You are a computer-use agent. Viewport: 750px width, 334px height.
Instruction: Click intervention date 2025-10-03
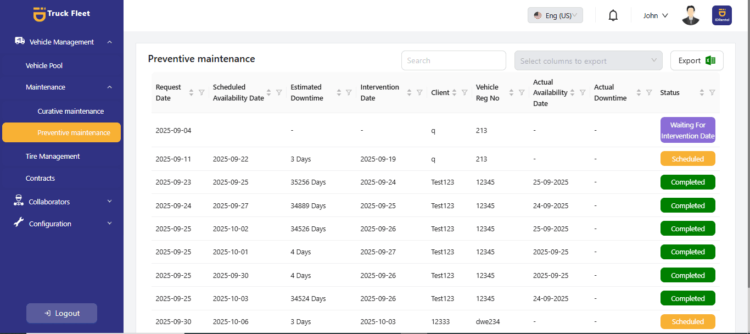[378, 321]
